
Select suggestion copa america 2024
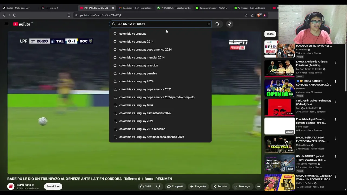coord(160,50)
